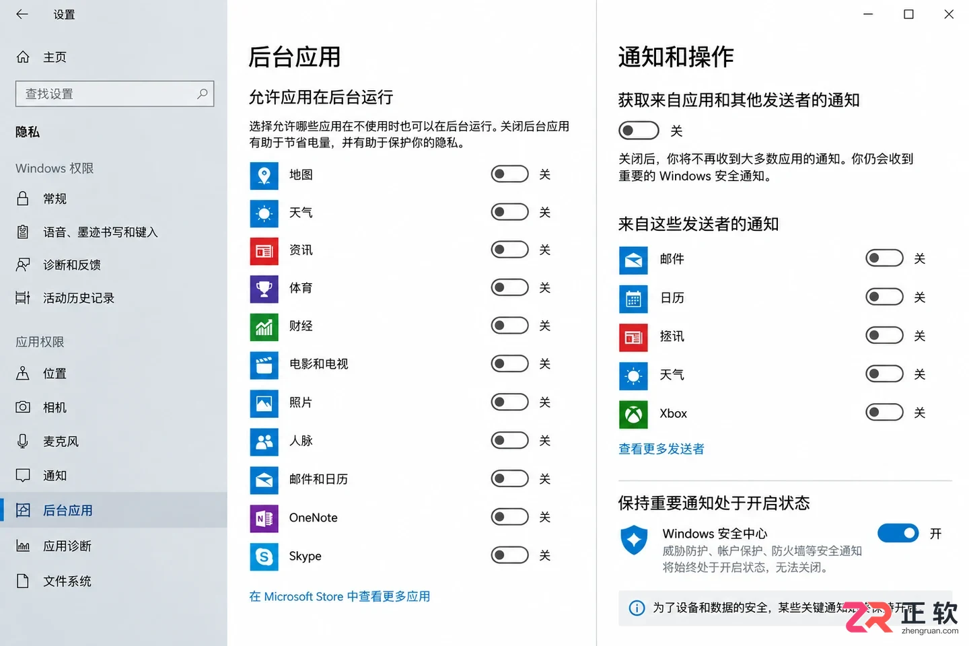The width and height of the screenshot is (969, 646).
Task: Click the Xbox icon in notification senders
Action: [633, 415]
